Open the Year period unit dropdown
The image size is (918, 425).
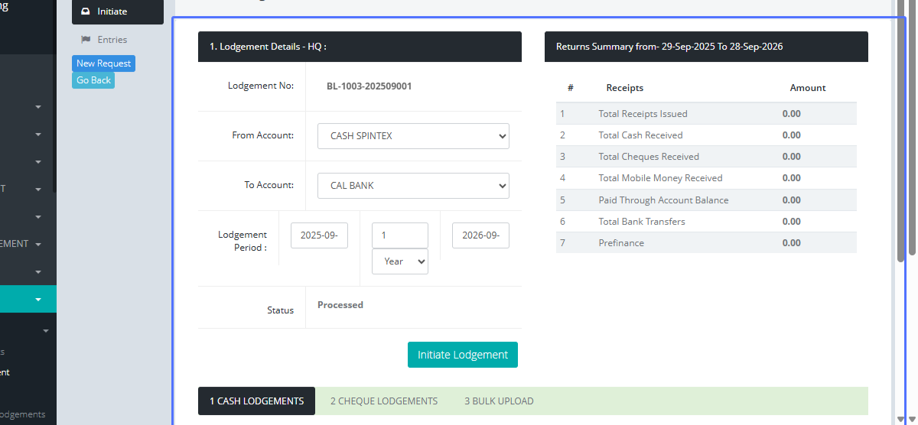pyautogui.click(x=399, y=261)
